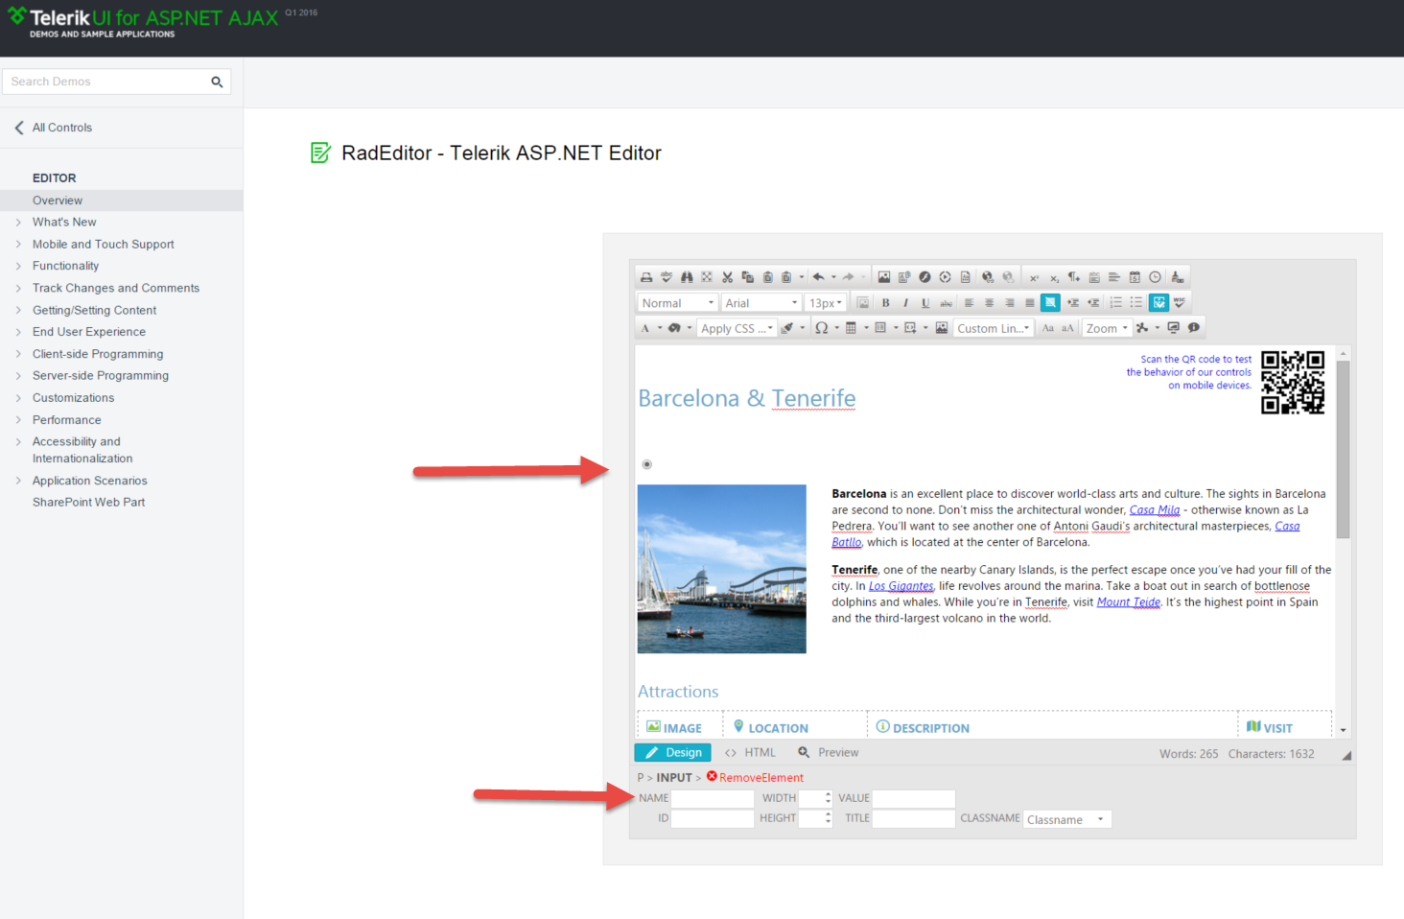Toggle Italic formatting

(x=905, y=303)
